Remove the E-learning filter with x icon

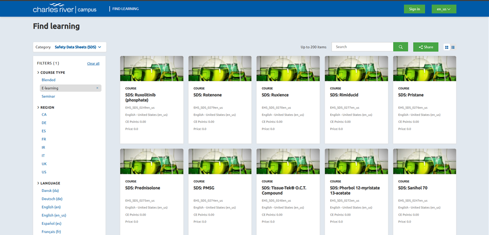pyautogui.click(x=97, y=88)
